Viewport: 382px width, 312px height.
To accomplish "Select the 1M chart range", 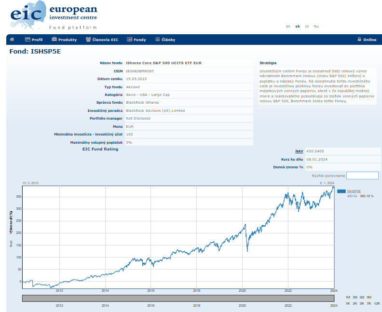I will click(348, 298).
